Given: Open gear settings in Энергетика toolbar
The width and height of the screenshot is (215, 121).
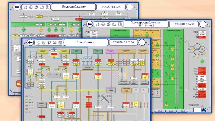Looking at the screenshot, I should (49, 43).
